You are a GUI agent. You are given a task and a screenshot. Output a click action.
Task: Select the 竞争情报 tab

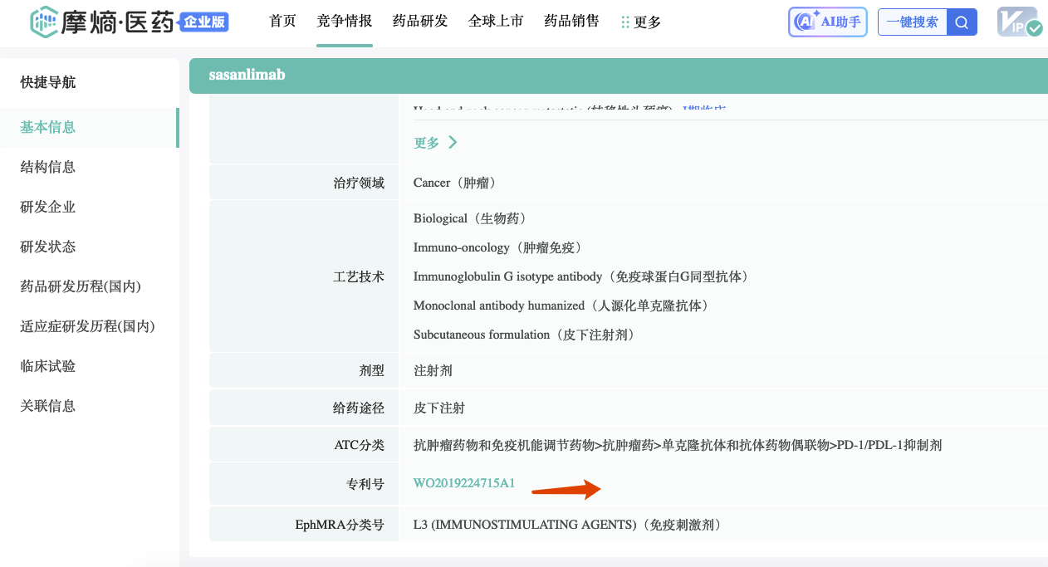344,22
